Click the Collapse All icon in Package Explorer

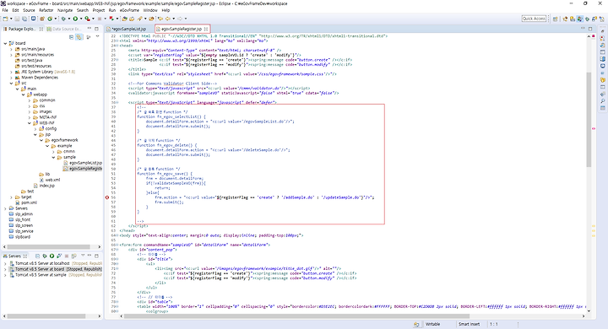click(x=71, y=37)
